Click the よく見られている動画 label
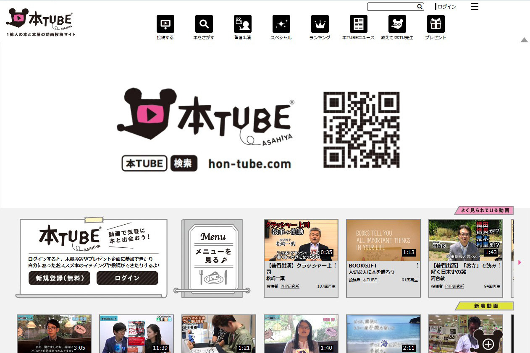 484,210
